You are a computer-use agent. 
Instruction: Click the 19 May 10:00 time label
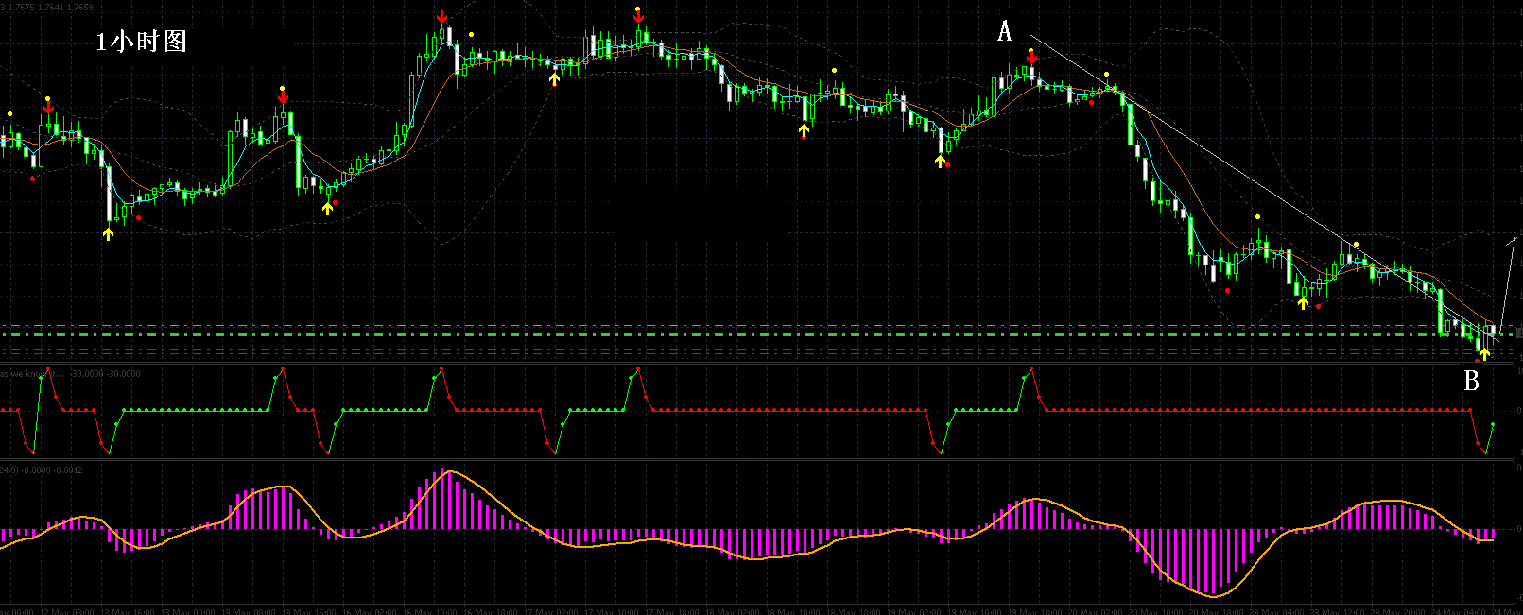click(975, 611)
